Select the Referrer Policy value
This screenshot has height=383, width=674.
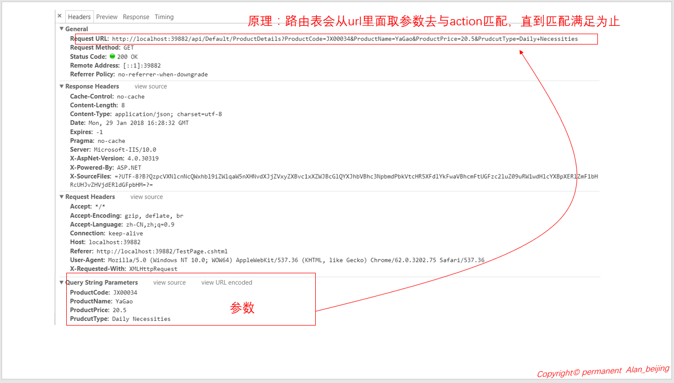tap(163, 75)
